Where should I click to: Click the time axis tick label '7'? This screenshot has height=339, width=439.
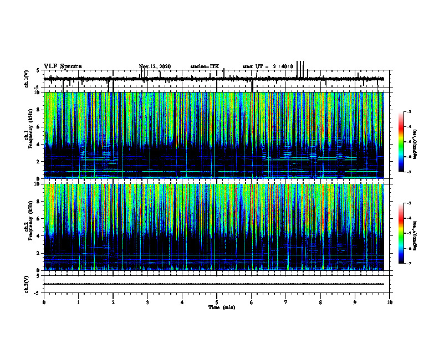tap(286, 302)
